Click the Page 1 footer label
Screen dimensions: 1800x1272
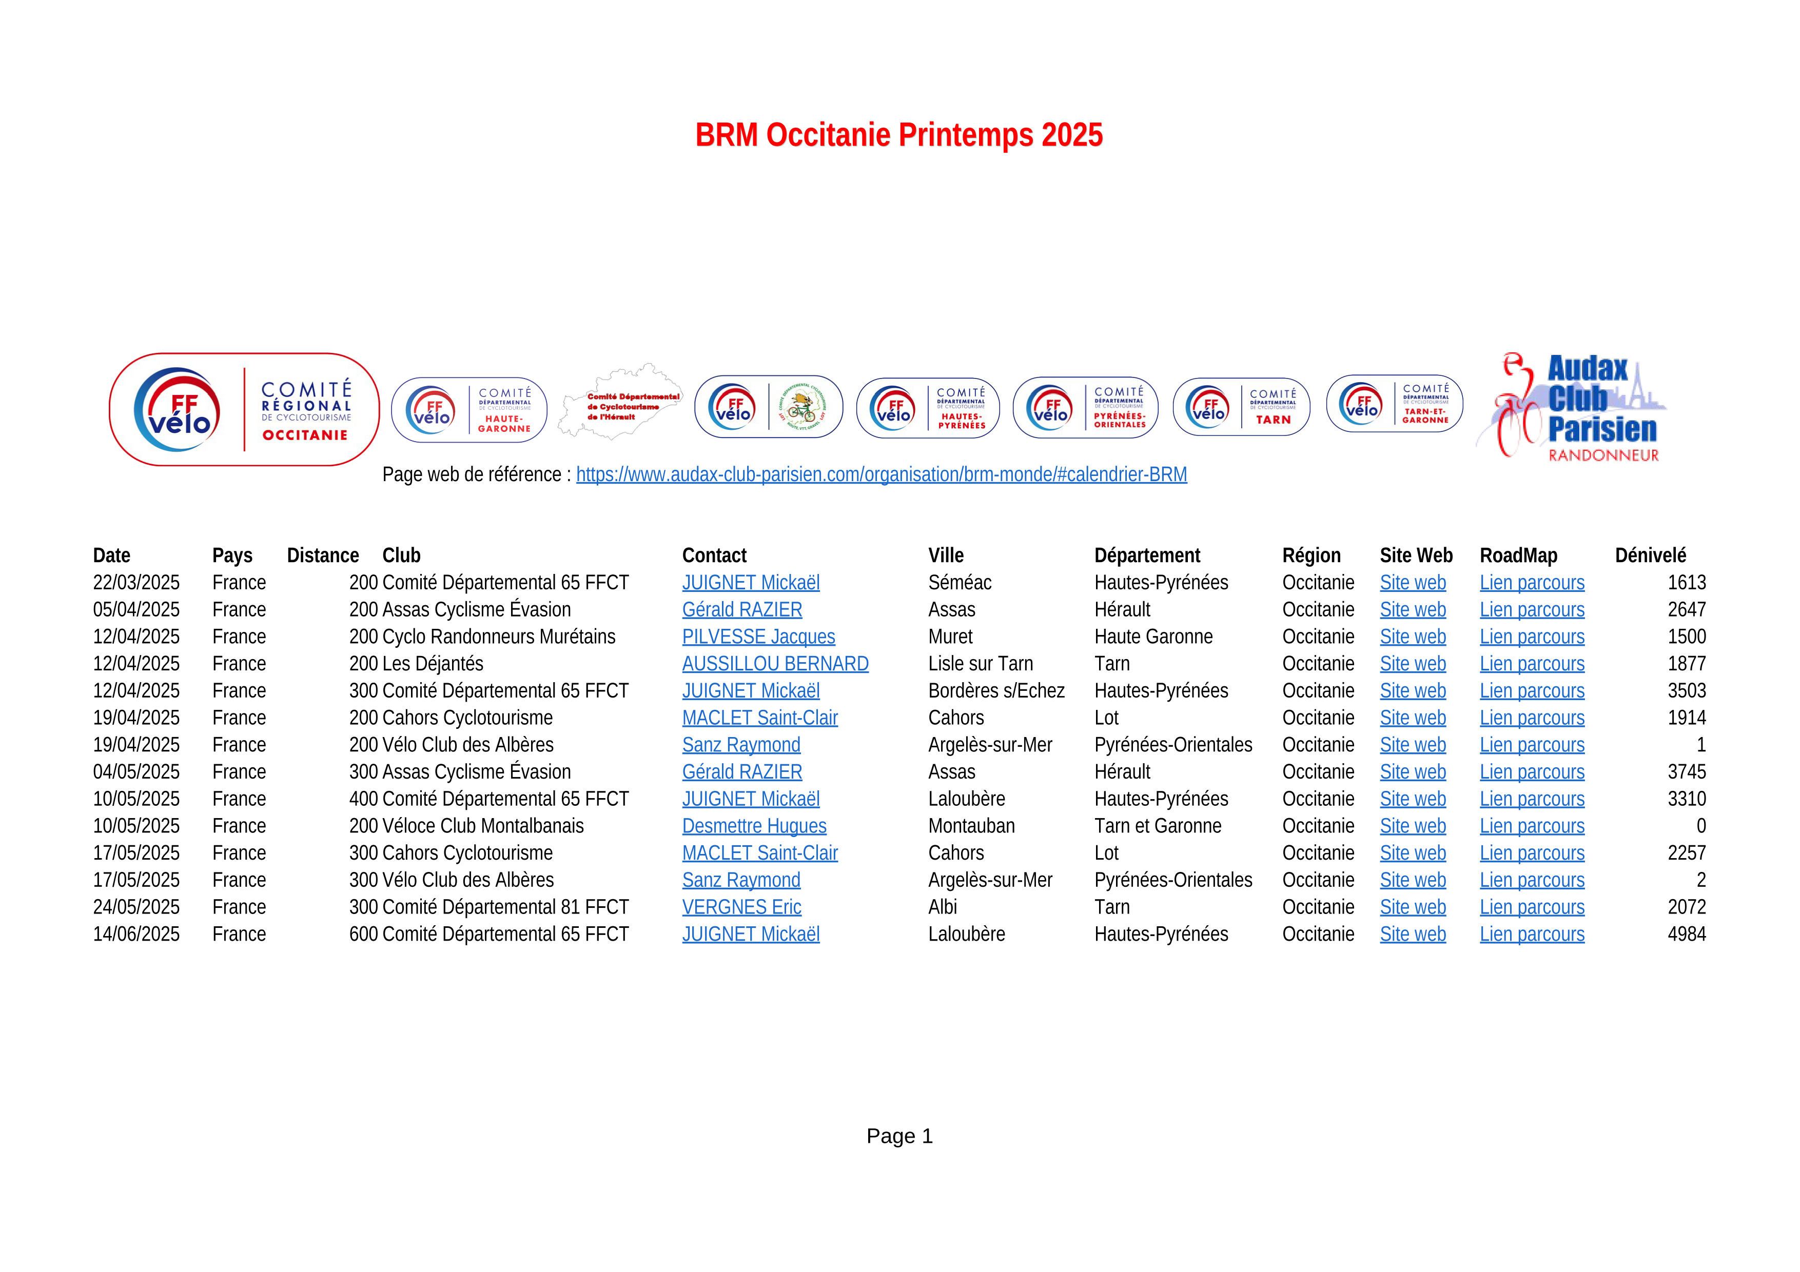pyautogui.click(x=899, y=1137)
